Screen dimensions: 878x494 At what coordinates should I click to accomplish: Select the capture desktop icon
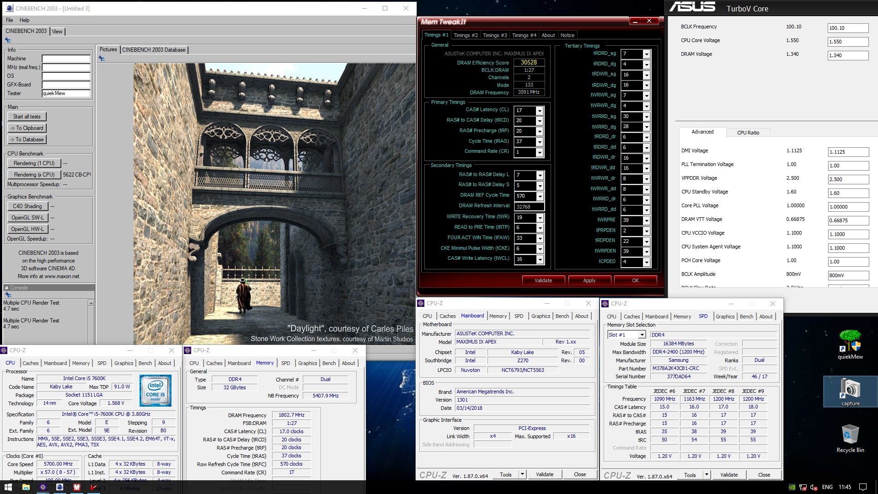(850, 392)
